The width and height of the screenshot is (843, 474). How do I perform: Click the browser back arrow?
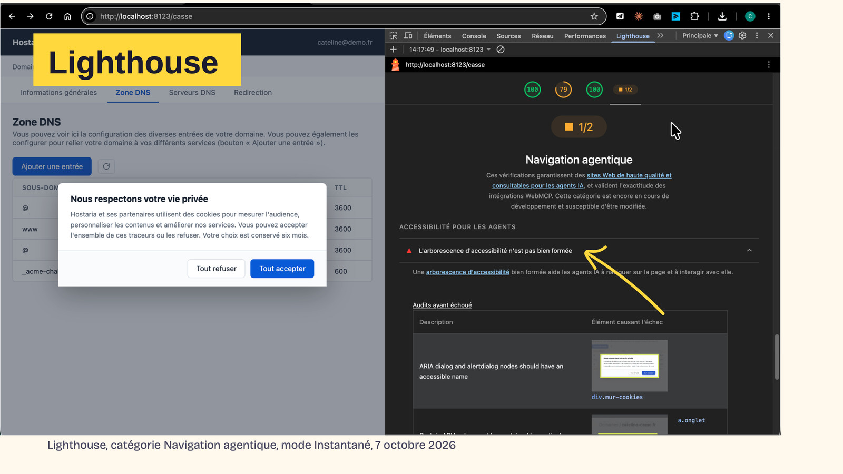point(12,16)
